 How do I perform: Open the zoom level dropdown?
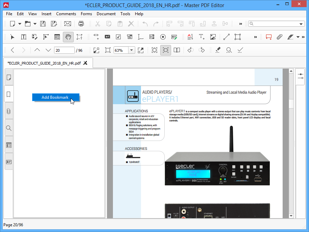132,50
